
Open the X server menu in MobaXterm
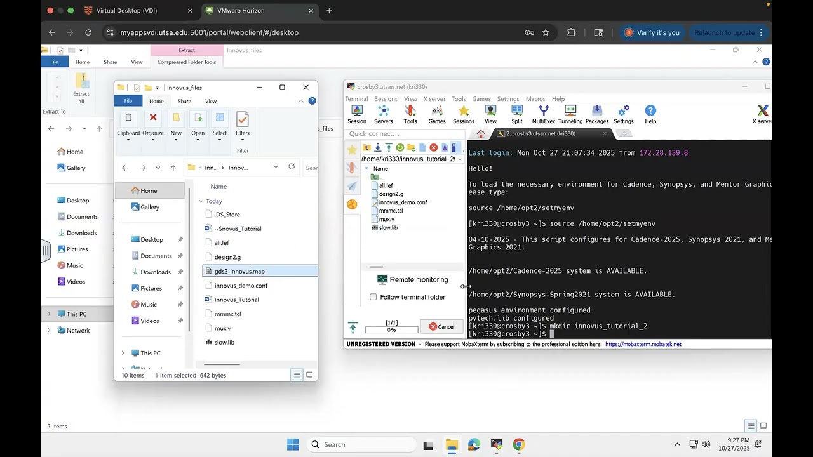434,99
